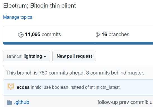The height and width of the screenshot is (107, 153).
Task: View the 16 branches page
Action: 113,34
